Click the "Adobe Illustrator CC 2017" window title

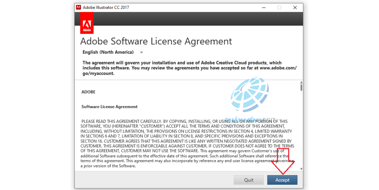click(106, 8)
